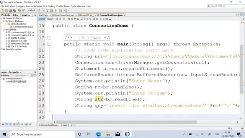Click the Search (Ctrl+I) box
This screenshot has width=245, height=138.
coord(226,6)
